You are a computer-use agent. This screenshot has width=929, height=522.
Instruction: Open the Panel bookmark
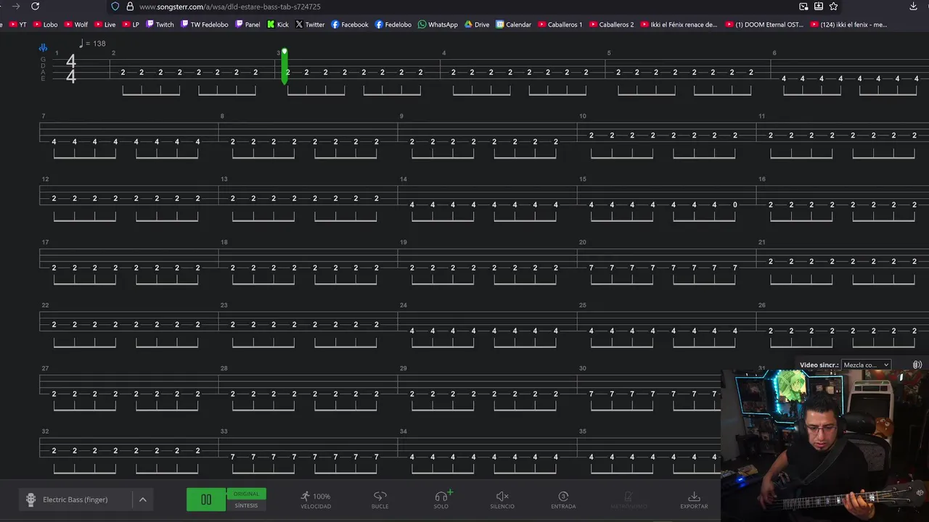[248, 25]
